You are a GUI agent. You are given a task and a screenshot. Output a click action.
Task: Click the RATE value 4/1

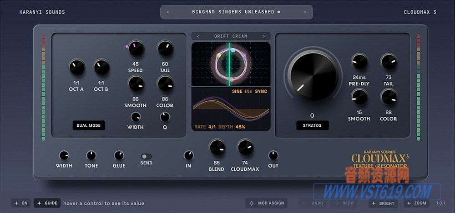click(x=212, y=127)
